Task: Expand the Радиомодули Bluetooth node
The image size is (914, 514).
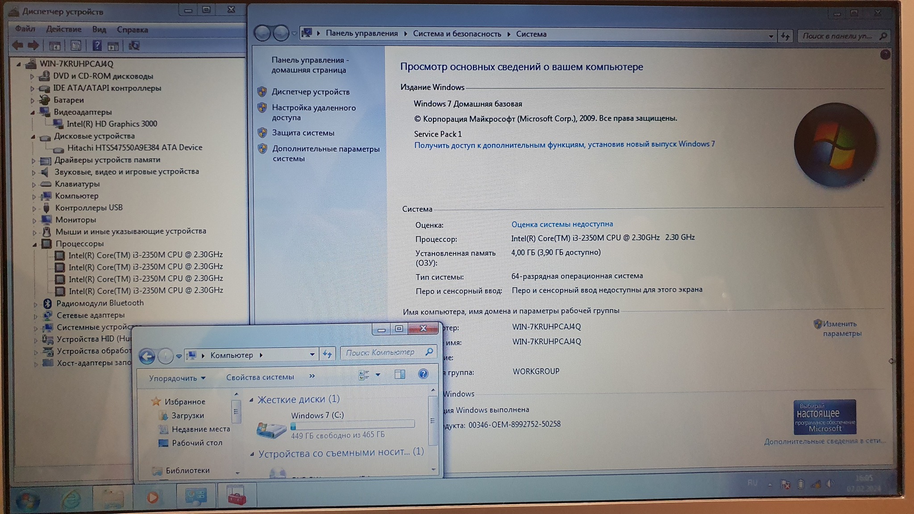Action: pos(36,304)
